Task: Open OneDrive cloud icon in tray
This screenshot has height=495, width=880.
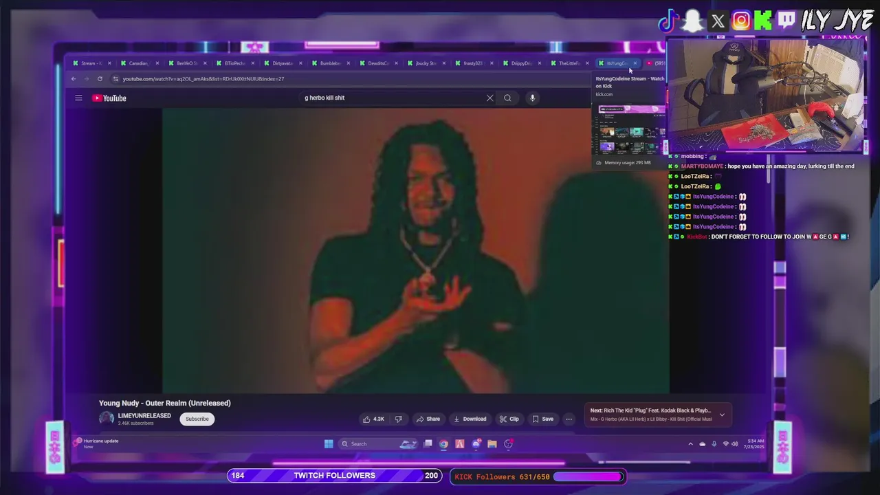Action: 702,444
